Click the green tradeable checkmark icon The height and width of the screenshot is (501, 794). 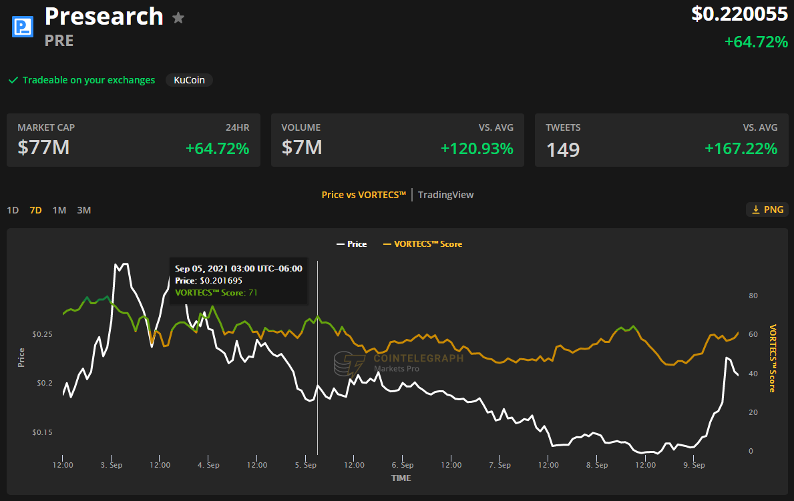(x=13, y=80)
